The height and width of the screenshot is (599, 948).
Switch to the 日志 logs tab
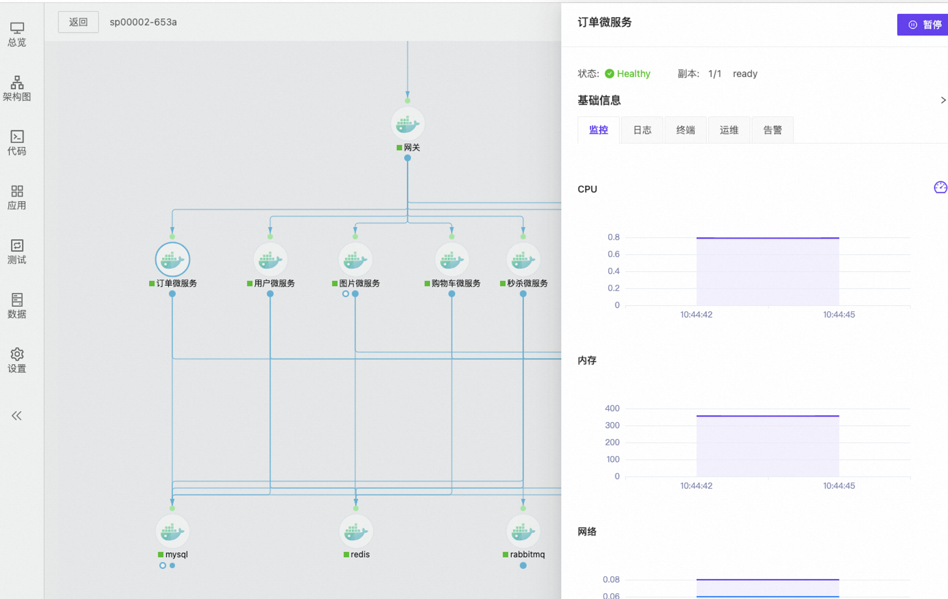642,130
